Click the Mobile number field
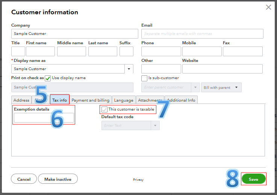 pos(202,51)
